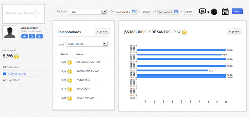Select the radio button beside clock icon
This screenshot has height=117, width=249.
pos(209,12)
